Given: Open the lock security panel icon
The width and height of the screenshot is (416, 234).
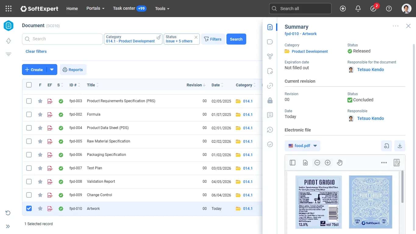Looking at the screenshot, I should point(270,100).
